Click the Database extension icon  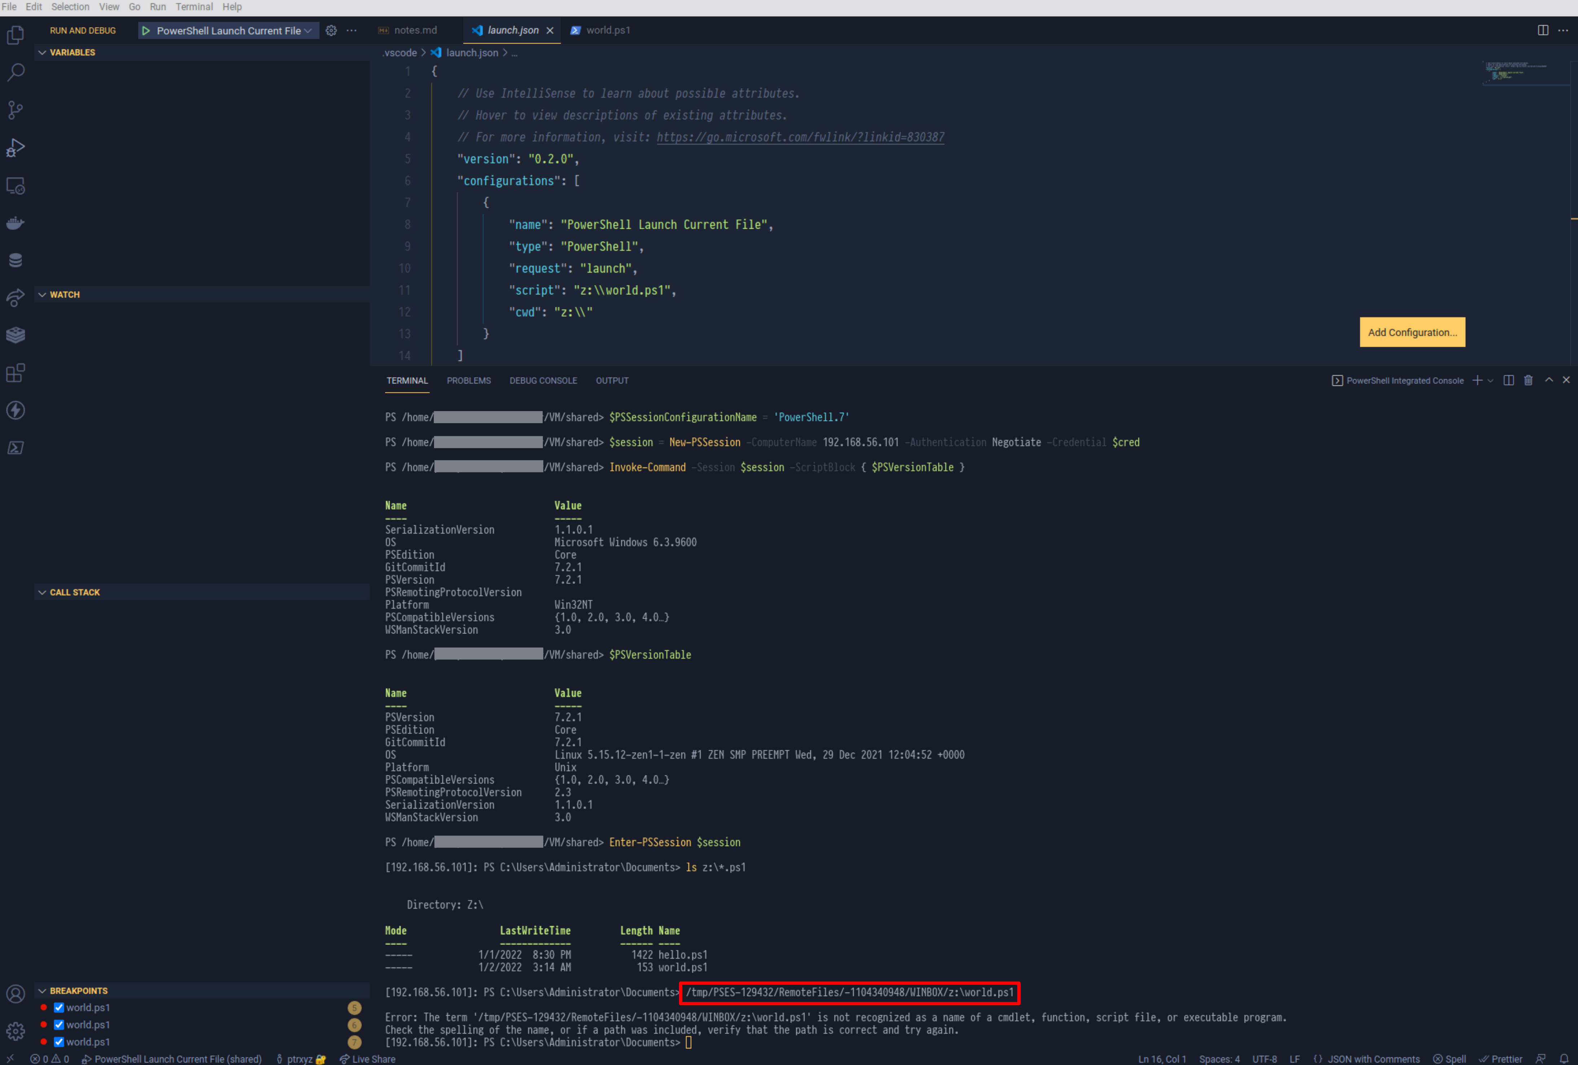coord(15,259)
